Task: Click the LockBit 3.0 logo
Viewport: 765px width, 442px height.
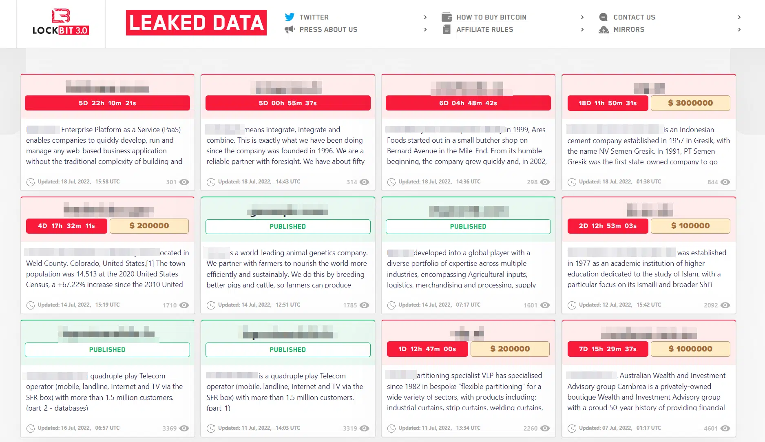Action: click(61, 22)
